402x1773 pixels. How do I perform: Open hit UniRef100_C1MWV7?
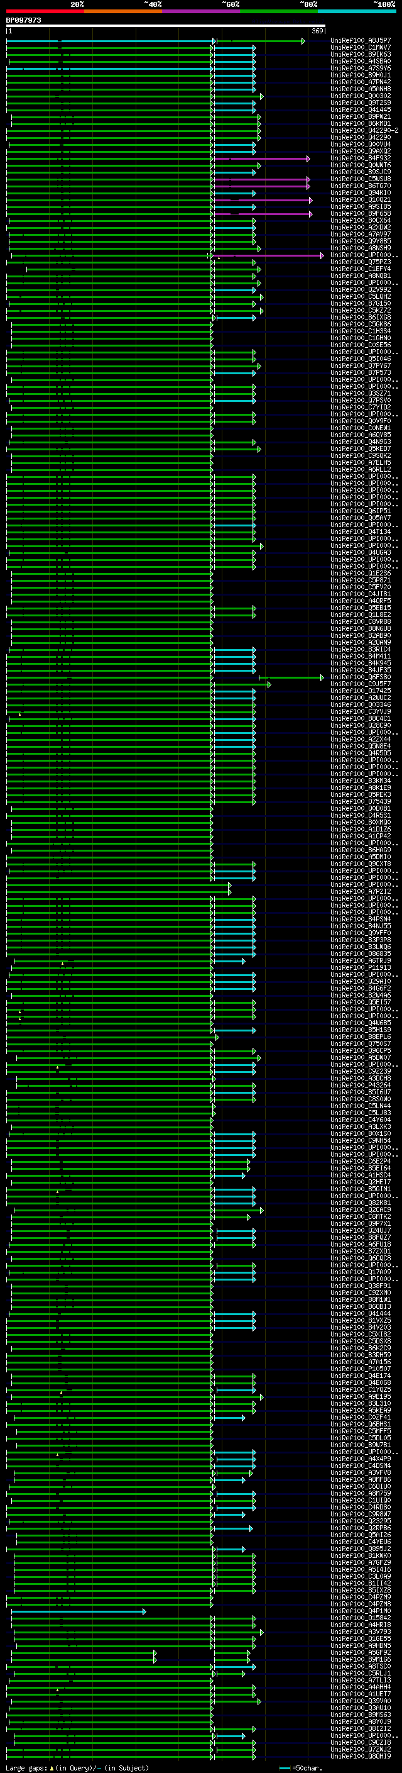coord(361,48)
